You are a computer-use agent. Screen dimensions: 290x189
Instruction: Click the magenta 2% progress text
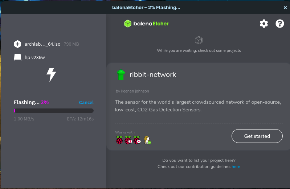click(45, 102)
